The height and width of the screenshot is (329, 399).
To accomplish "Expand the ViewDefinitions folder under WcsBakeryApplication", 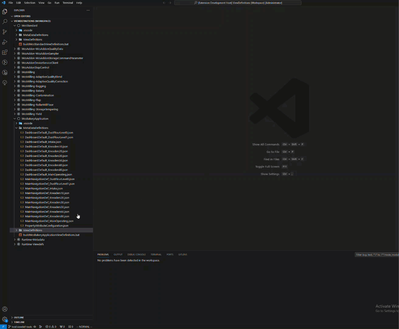I will coord(33,230).
